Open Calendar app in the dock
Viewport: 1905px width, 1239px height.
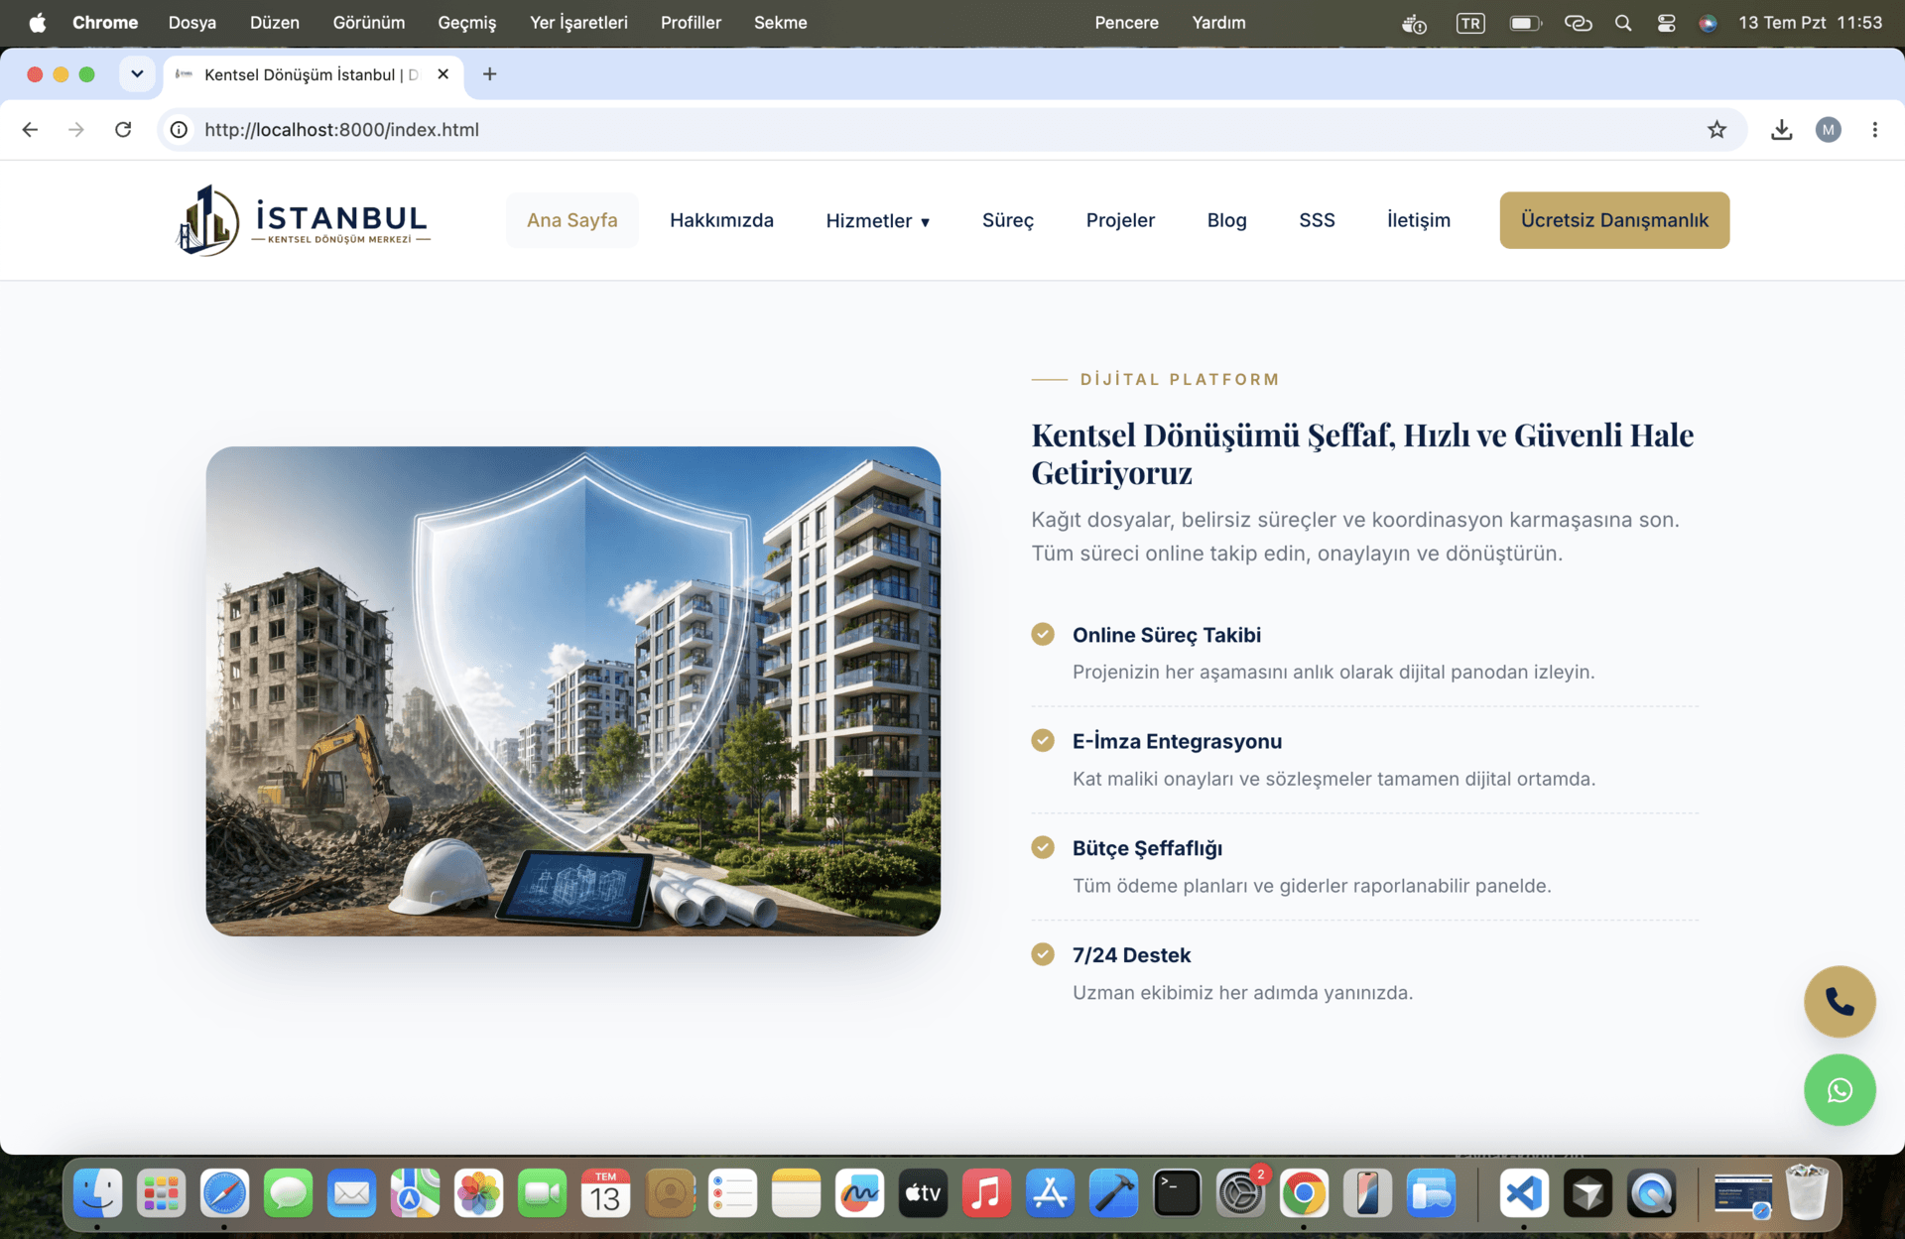605,1193
